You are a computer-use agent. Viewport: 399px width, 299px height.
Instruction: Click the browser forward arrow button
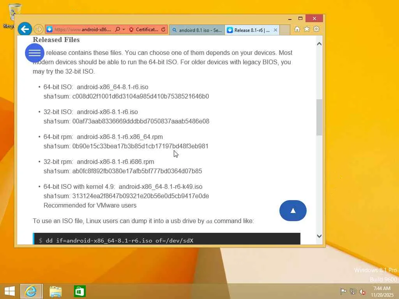[x=39, y=30]
